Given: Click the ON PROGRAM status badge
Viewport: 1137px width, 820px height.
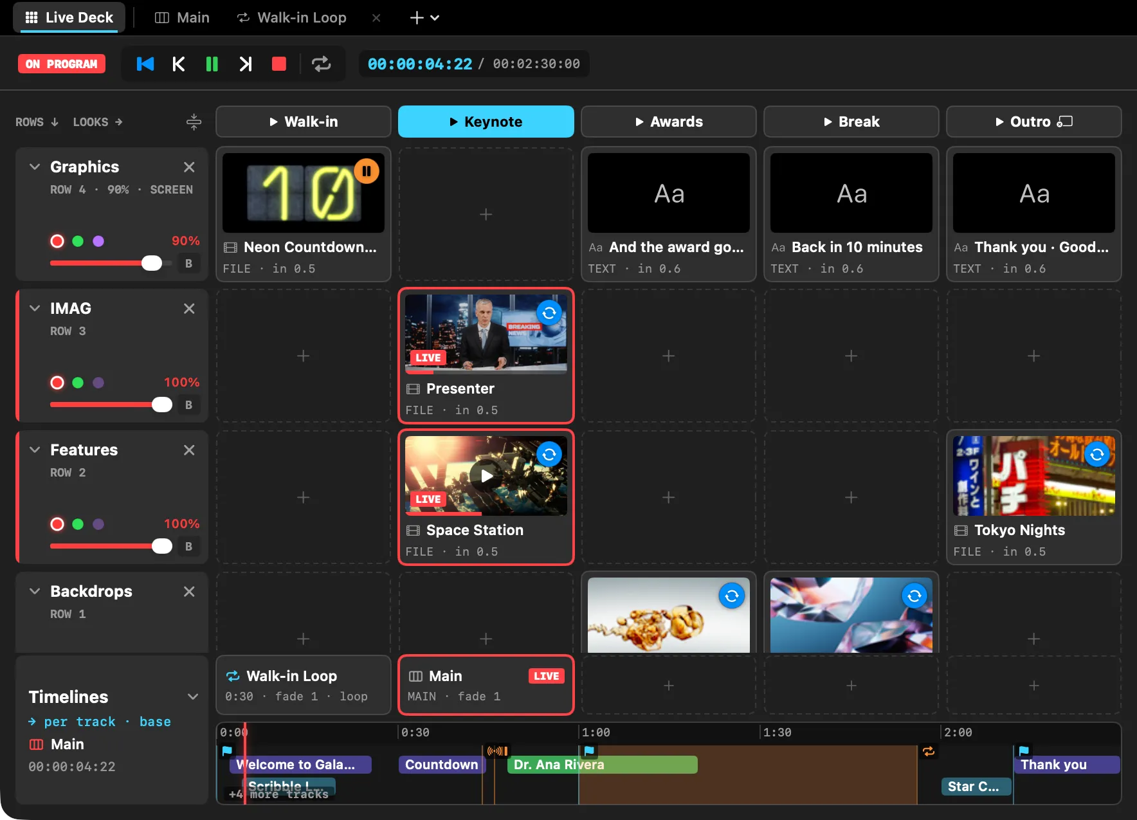Looking at the screenshot, I should click(x=62, y=64).
